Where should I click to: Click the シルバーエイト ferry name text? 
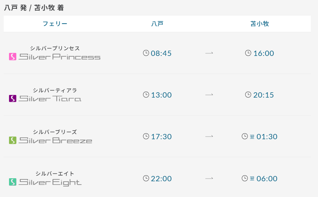55,173
